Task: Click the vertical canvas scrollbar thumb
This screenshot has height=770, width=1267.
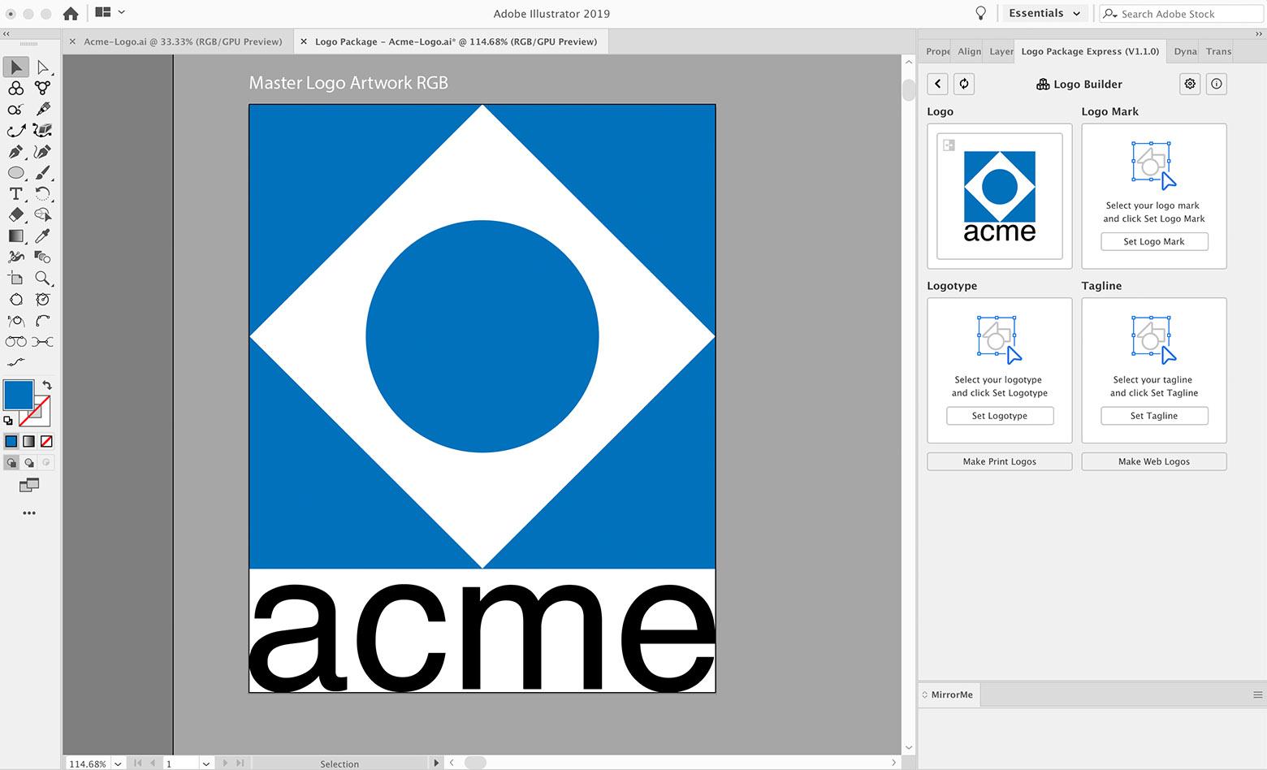Action: point(909,89)
